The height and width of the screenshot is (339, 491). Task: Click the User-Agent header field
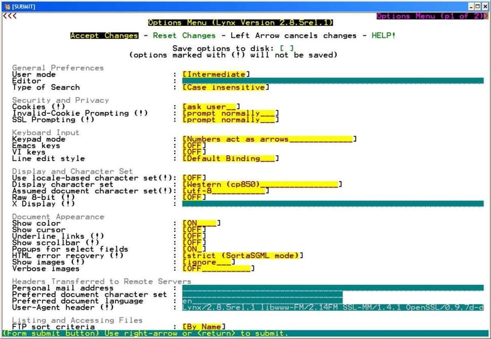pyautogui.click(x=333, y=308)
